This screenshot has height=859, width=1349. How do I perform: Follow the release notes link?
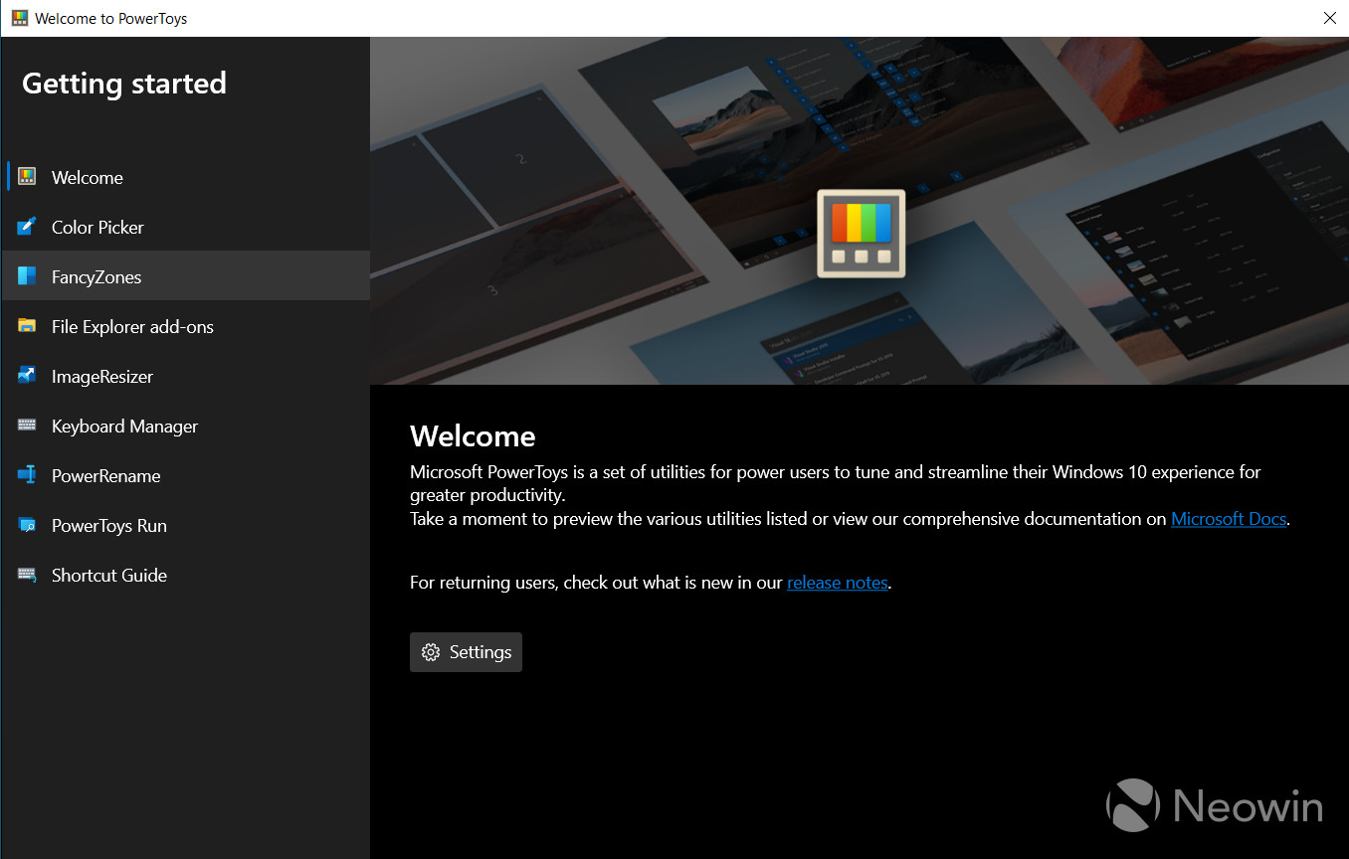click(x=838, y=583)
